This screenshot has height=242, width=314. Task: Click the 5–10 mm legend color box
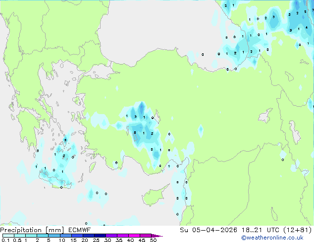[x=54, y=236]
